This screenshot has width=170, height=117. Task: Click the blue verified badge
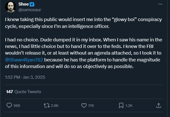[x=32, y=5]
